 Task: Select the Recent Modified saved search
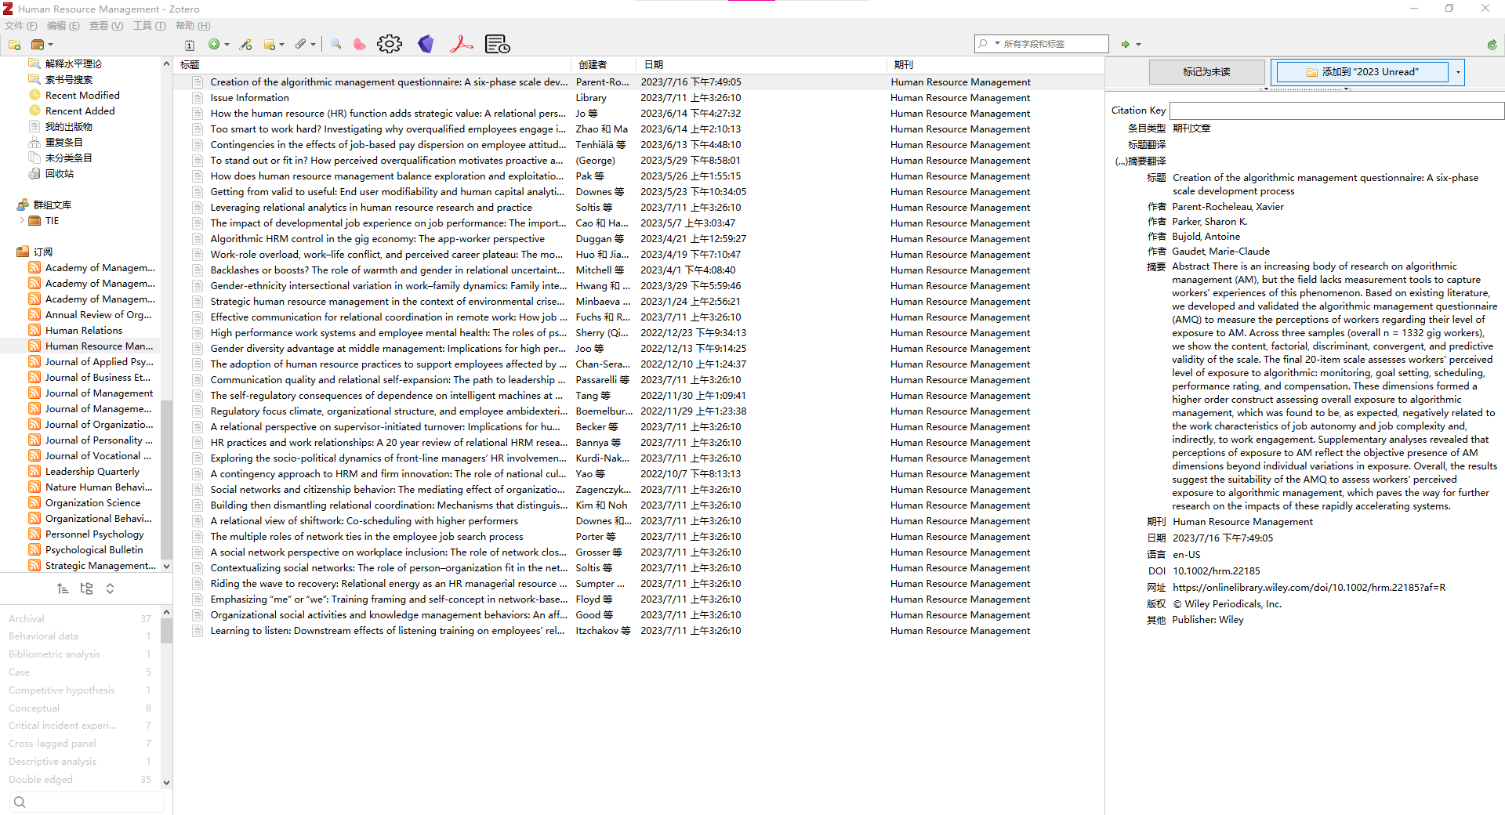82,96
